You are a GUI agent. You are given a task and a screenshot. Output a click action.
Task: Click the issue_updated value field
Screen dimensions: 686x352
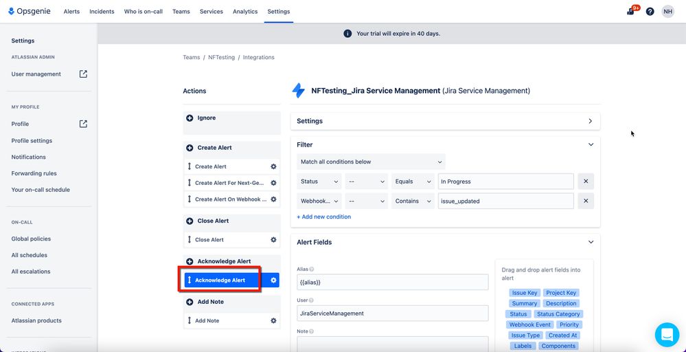(x=506, y=201)
